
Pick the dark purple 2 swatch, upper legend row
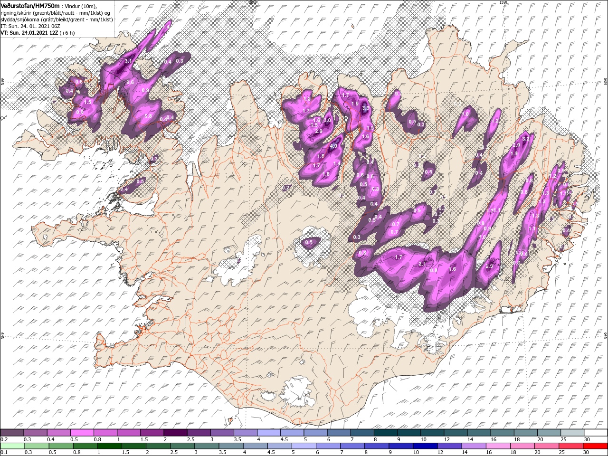tap(175, 433)
